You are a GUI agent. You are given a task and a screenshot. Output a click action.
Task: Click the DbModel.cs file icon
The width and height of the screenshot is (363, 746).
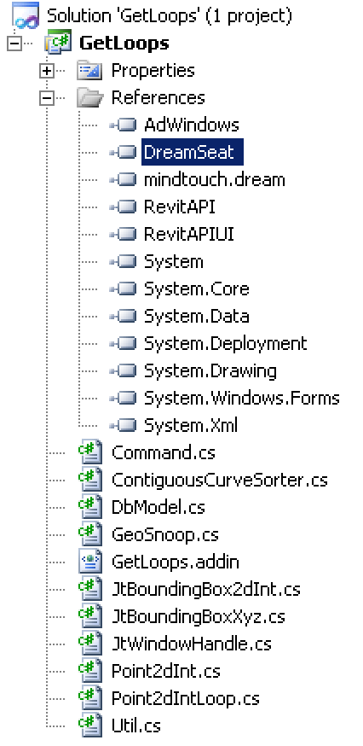pos(90,507)
